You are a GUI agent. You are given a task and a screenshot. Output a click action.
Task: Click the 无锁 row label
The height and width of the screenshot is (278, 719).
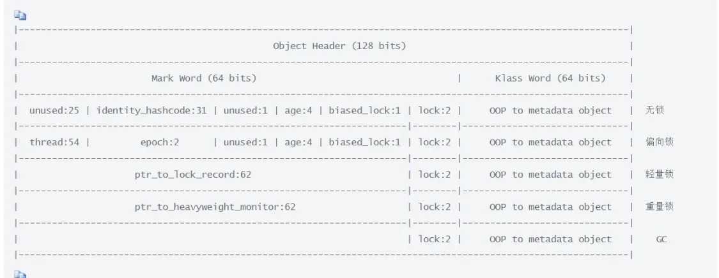pyautogui.click(x=655, y=110)
